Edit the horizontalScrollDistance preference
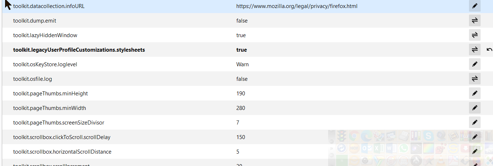Viewport: 493px width, 166px height. (474, 152)
